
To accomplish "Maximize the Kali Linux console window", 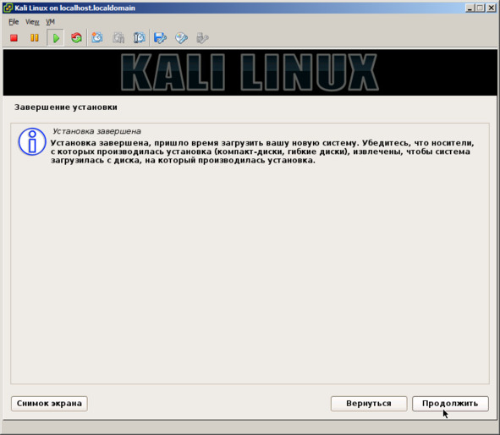I will click(480, 8).
